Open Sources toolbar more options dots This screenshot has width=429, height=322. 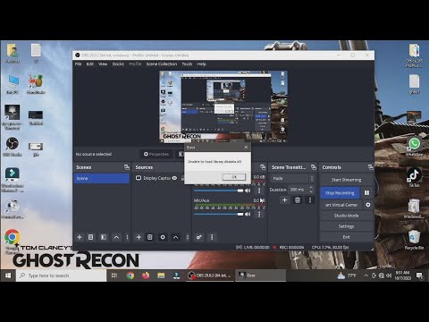pos(188,237)
